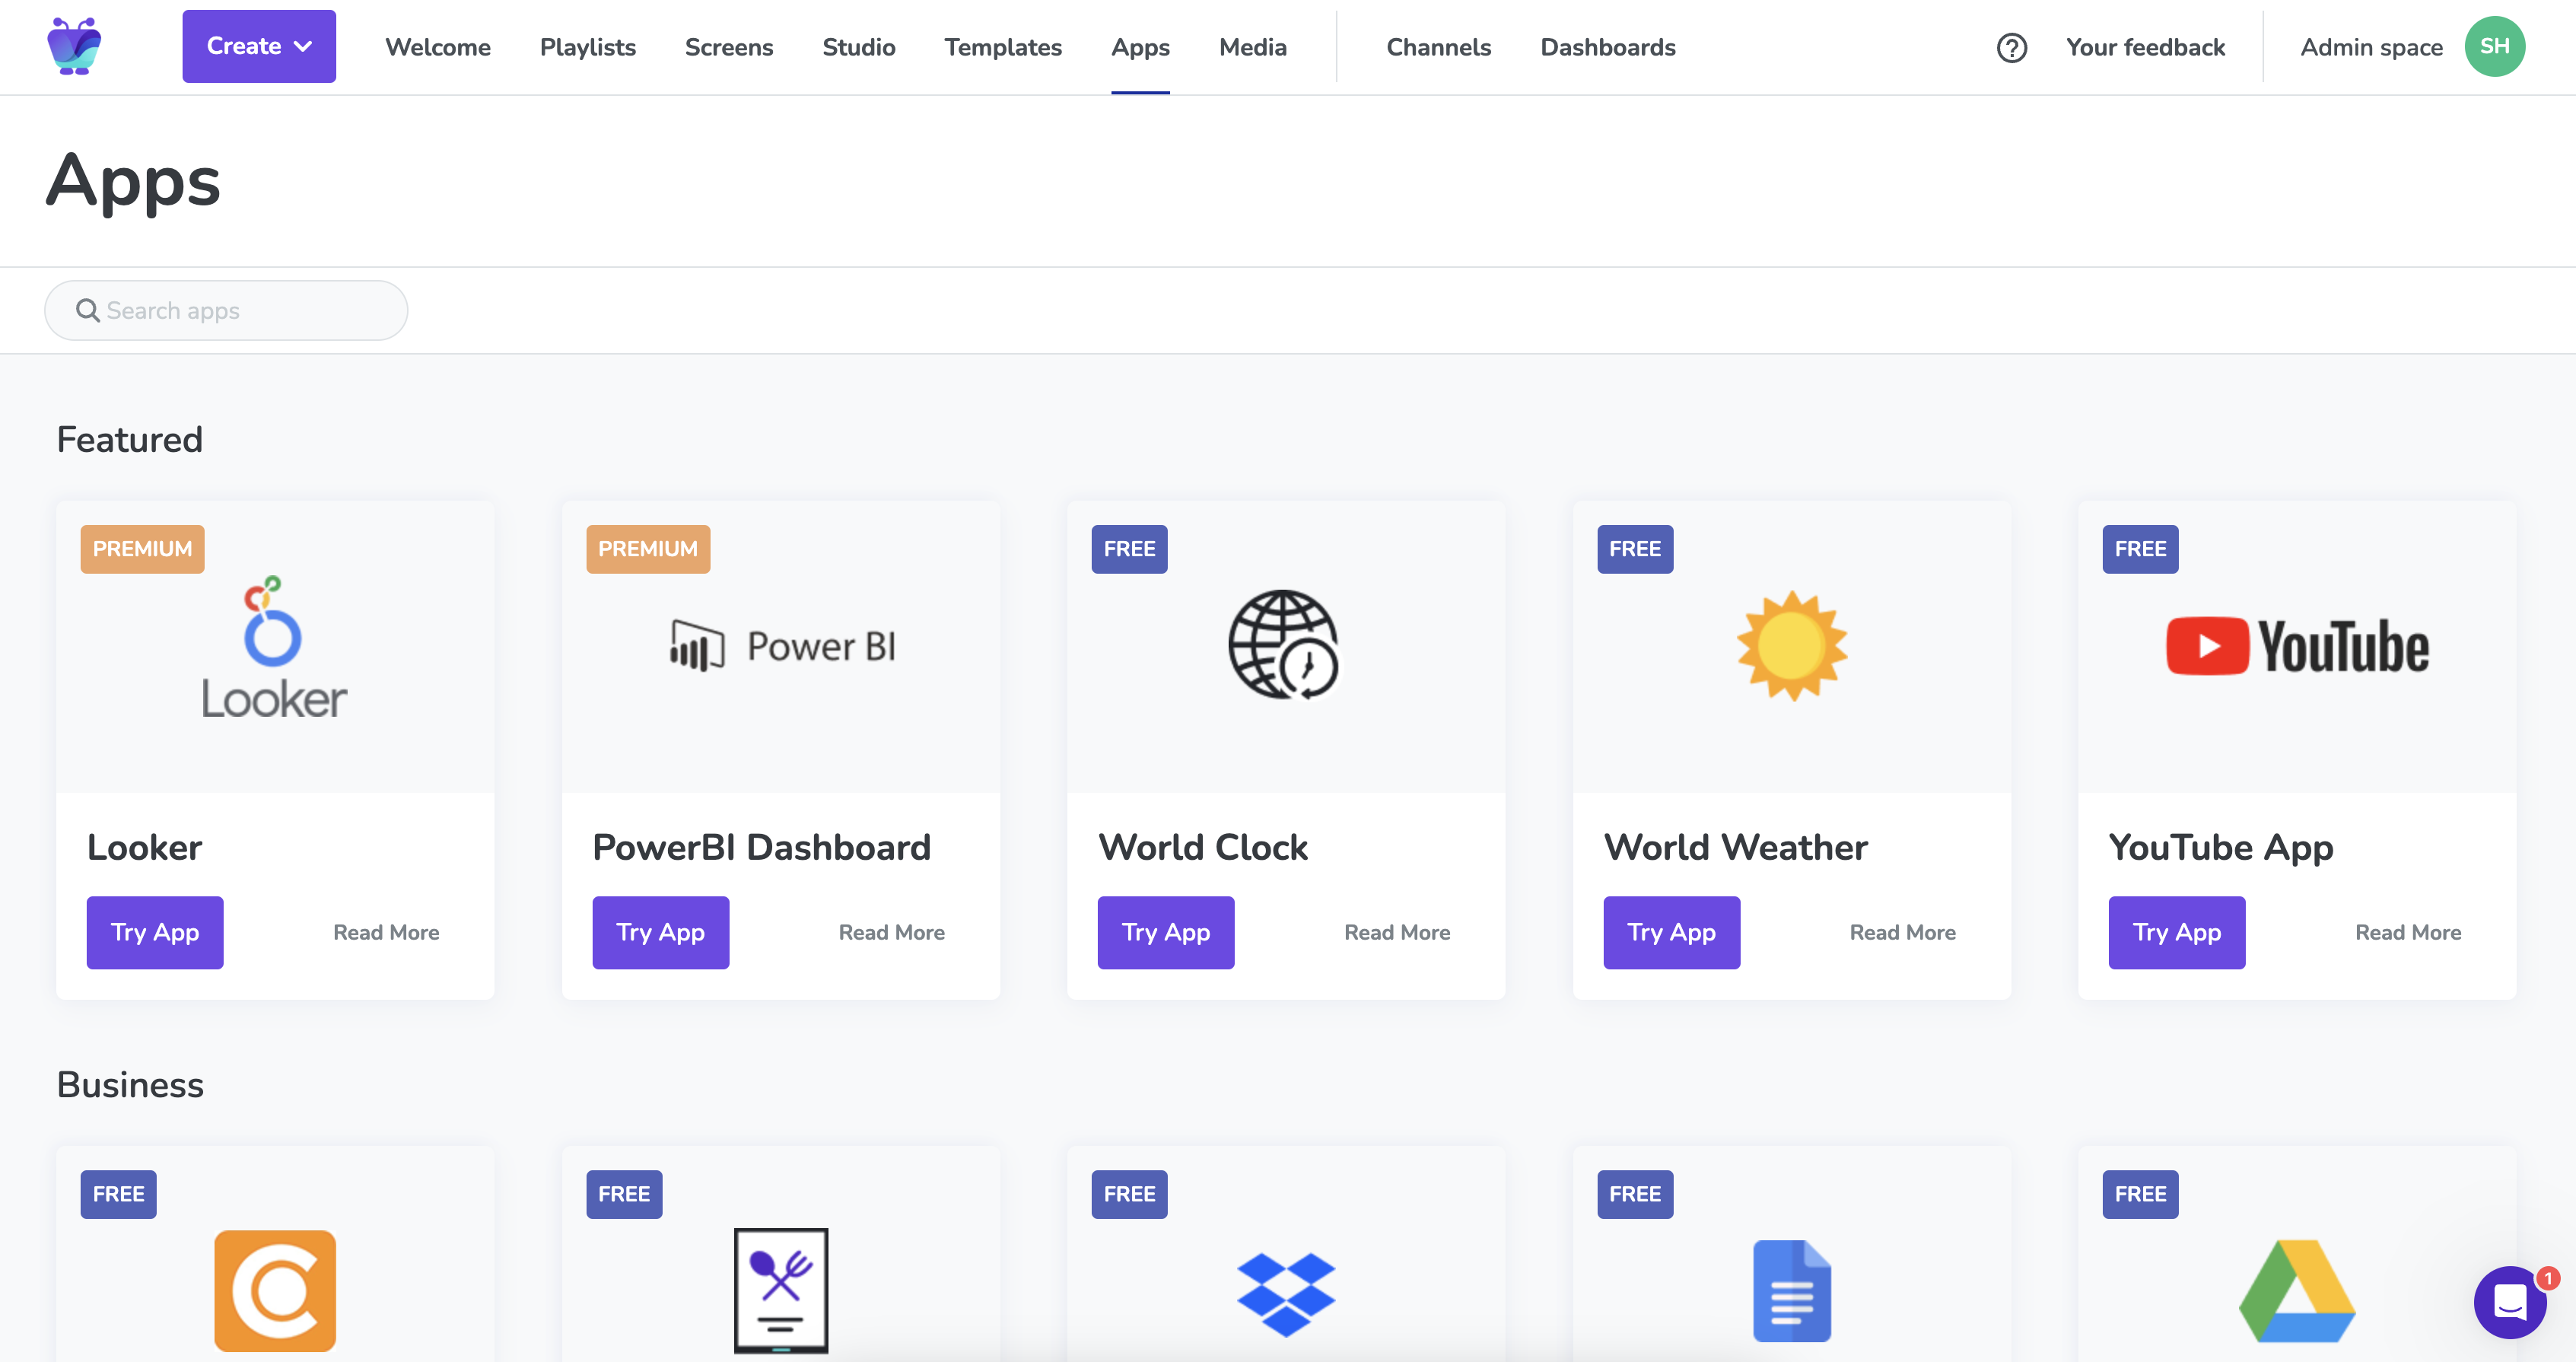Read more about World Weather
Image resolution: width=2576 pixels, height=1362 pixels.
click(1903, 932)
